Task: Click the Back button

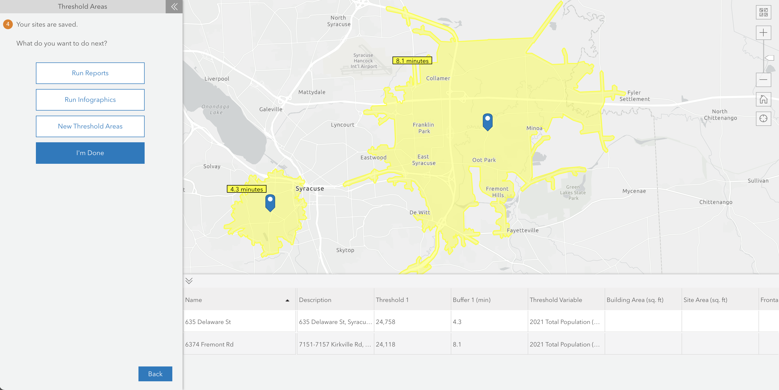Action: click(155, 374)
